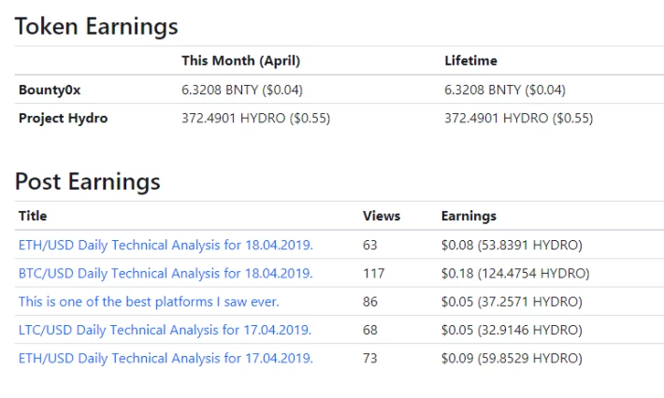Select the views count 86
The width and height of the screenshot is (664, 398).
click(369, 302)
